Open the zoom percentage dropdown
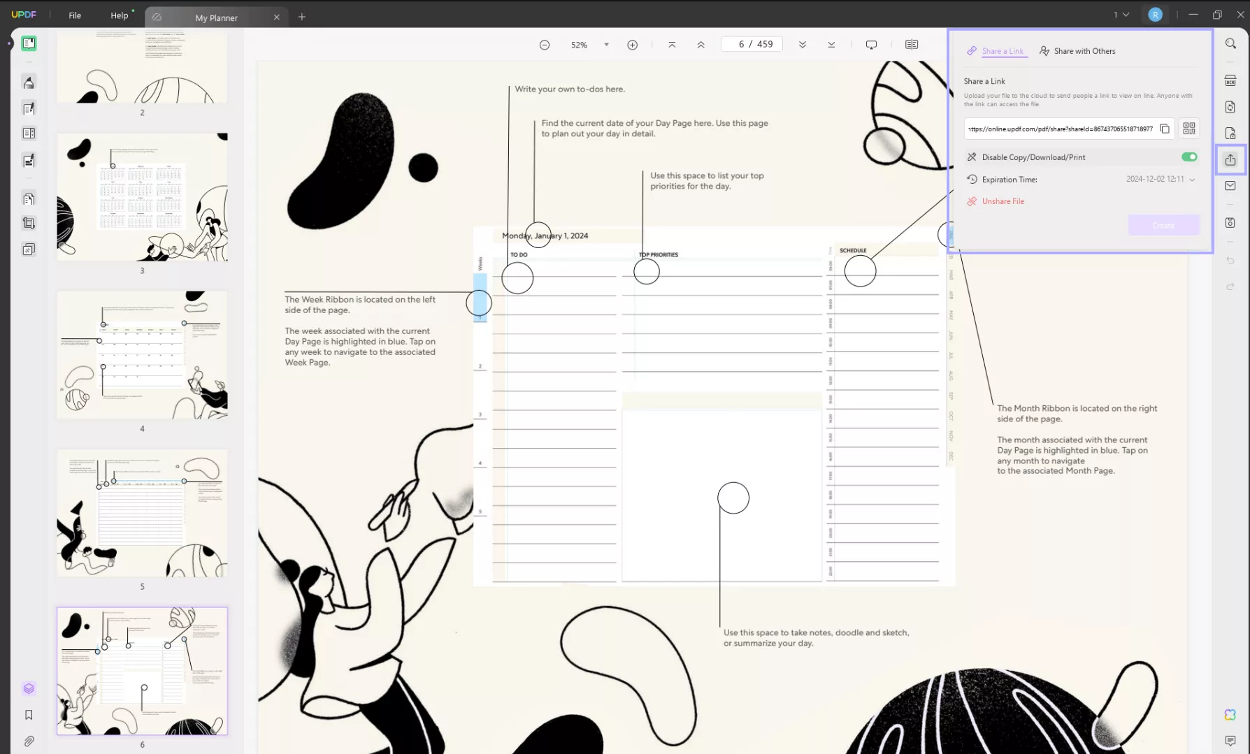This screenshot has height=754, width=1250. (606, 45)
